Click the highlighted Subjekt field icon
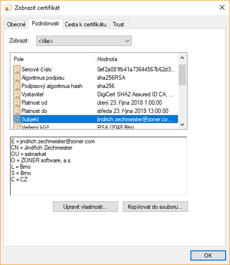The width and height of the screenshot is (230, 265). click(17, 119)
